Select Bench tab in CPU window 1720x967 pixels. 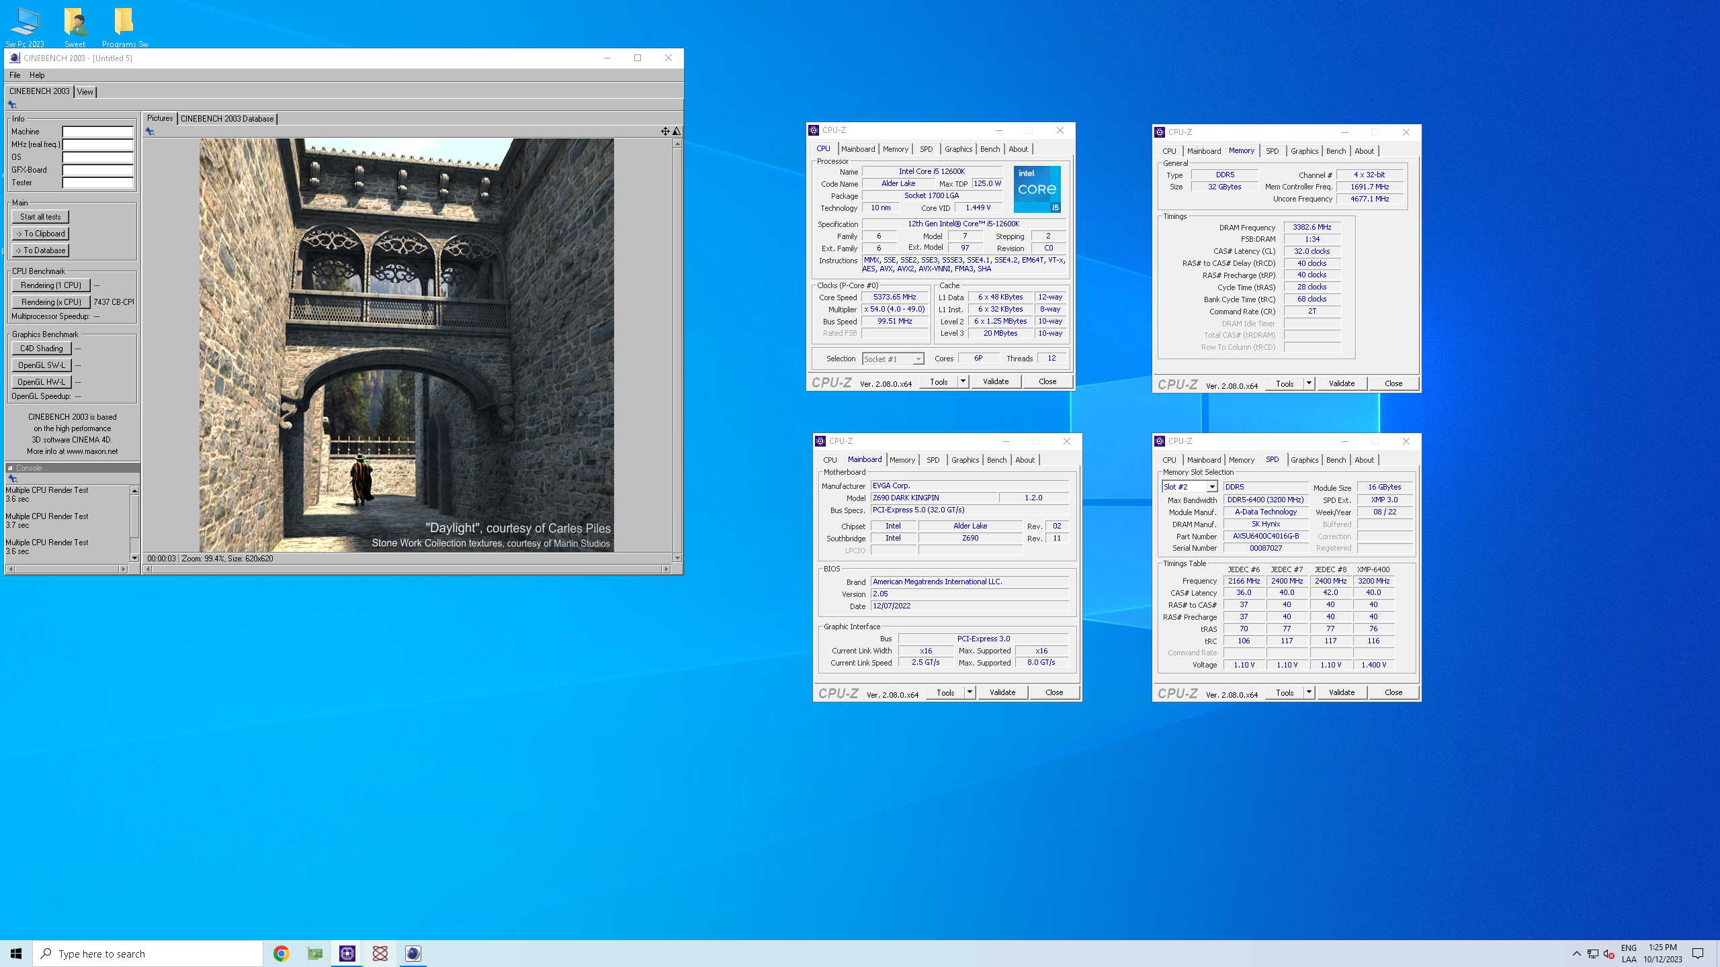tap(990, 149)
